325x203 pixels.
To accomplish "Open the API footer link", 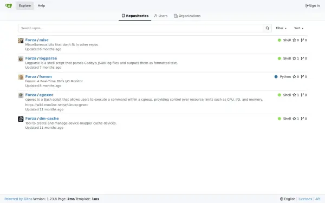I will (318, 199).
